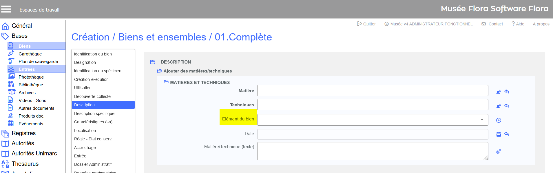Open the calendar icon next to Date
Viewport: 553px width, 173px height.
pyautogui.click(x=499, y=134)
